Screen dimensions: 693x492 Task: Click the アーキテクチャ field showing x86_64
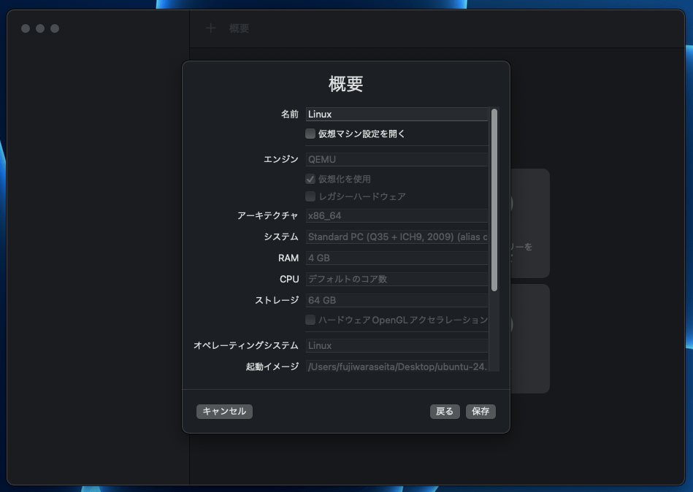click(397, 215)
